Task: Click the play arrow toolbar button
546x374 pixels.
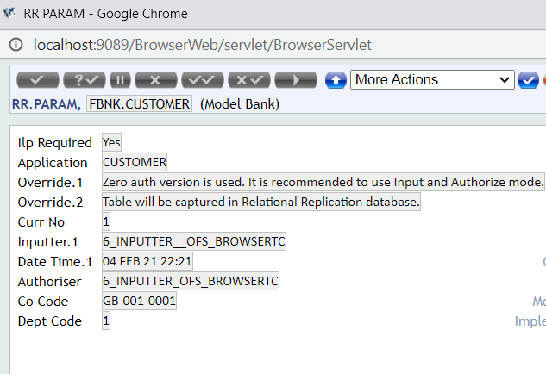Action: tap(296, 80)
